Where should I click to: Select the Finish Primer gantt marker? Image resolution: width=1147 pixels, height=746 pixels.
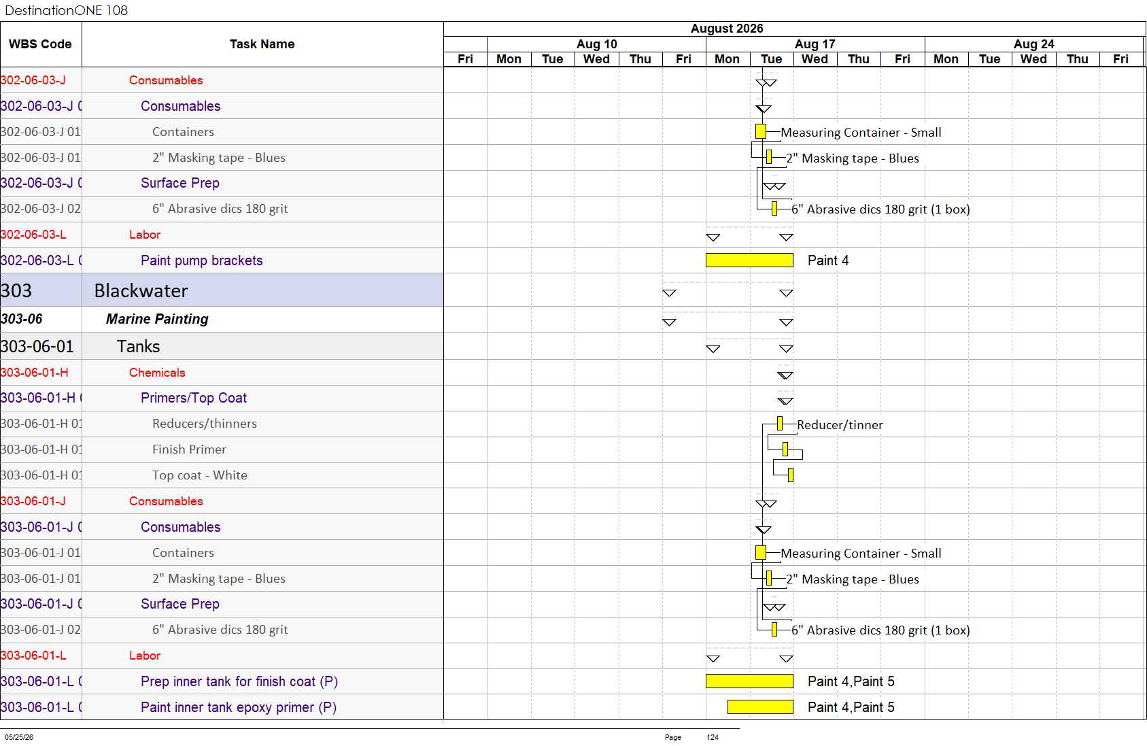click(x=785, y=449)
